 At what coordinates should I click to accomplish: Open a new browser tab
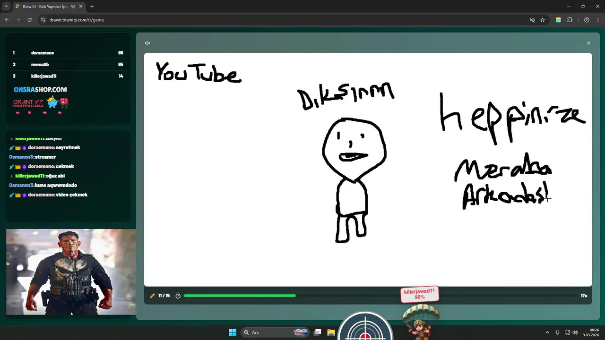[92, 7]
